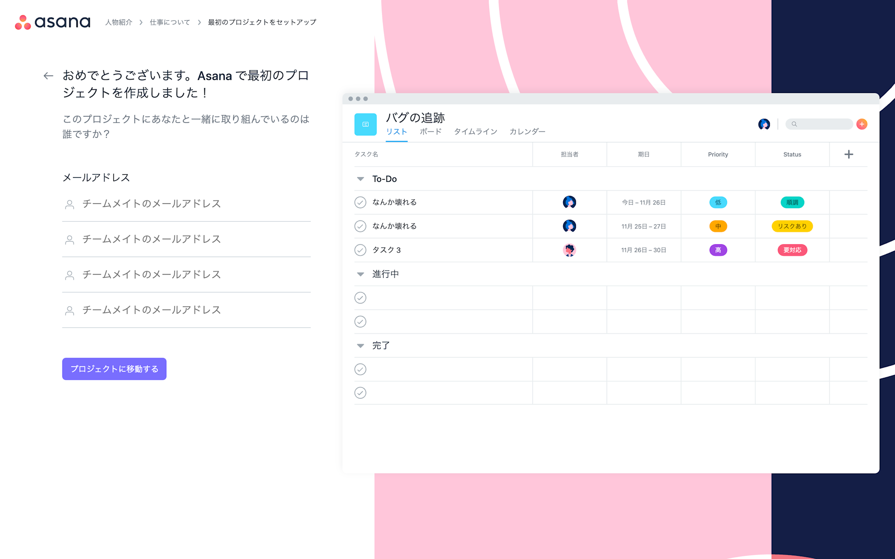Switch to the タイムライン tab

[x=476, y=131]
